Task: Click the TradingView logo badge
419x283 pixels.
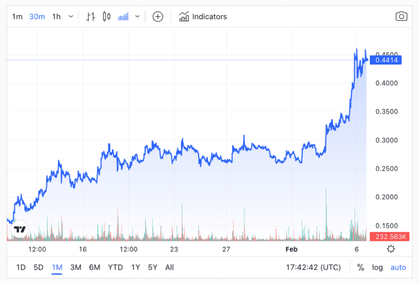Action: 20,229
